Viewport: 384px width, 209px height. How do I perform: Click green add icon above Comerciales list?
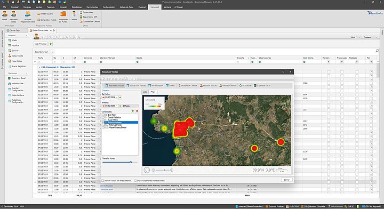132,111
